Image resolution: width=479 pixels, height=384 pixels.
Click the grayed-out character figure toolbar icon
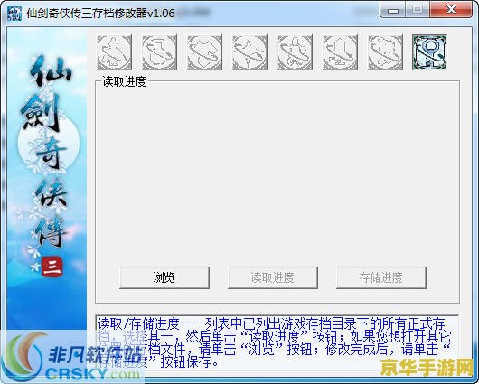[114, 52]
